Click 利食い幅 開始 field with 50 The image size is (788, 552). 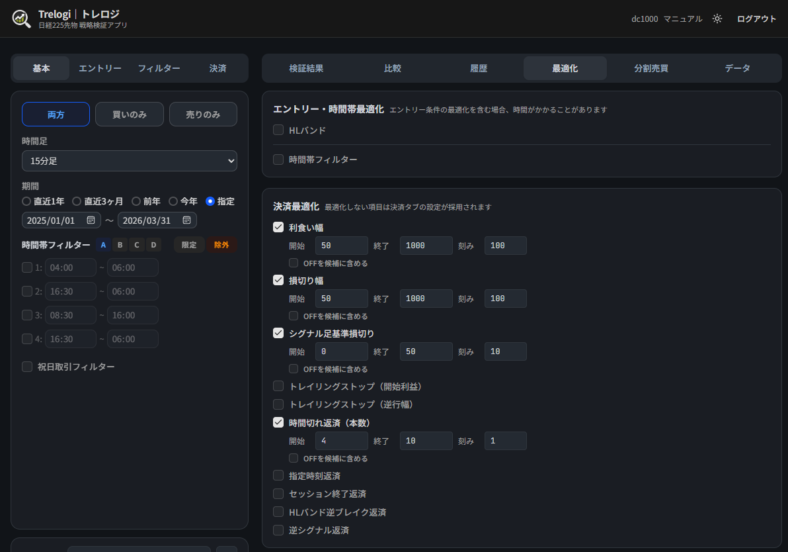coord(342,246)
